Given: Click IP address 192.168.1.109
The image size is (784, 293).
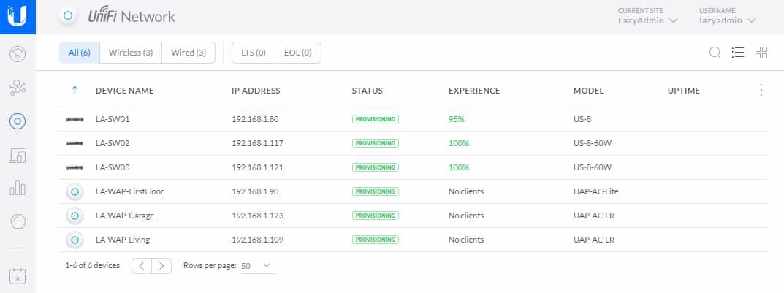Looking at the screenshot, I should click(x=257, y=240).
